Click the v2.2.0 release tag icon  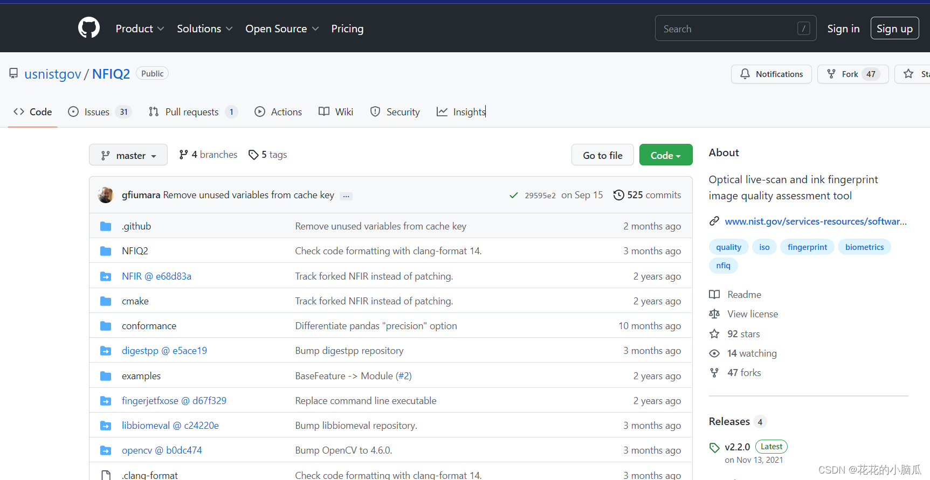tap(714, 448)
